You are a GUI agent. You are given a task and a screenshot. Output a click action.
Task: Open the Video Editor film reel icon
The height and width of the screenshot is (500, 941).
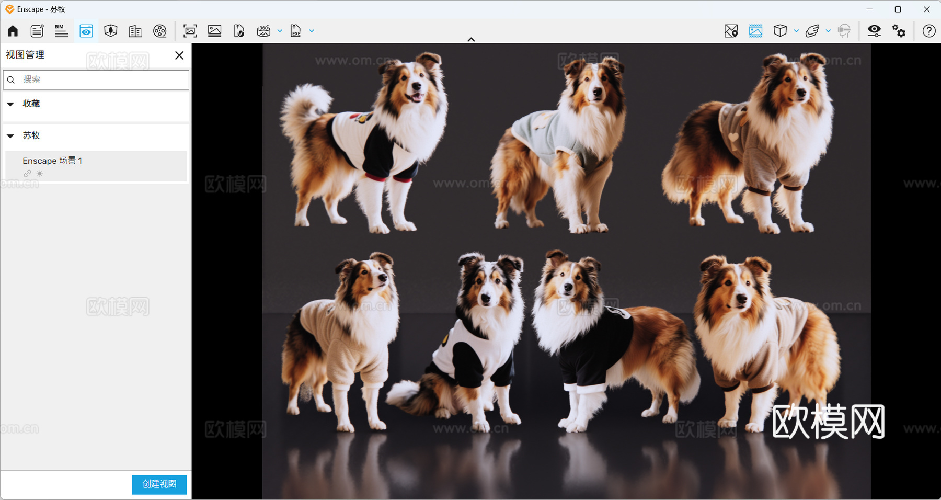[159, 31]
